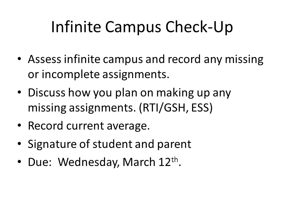The width and height of the screenshot is (284, 213).
Task: Click the superscript th after 12
Action: click(x=175, y=160)
